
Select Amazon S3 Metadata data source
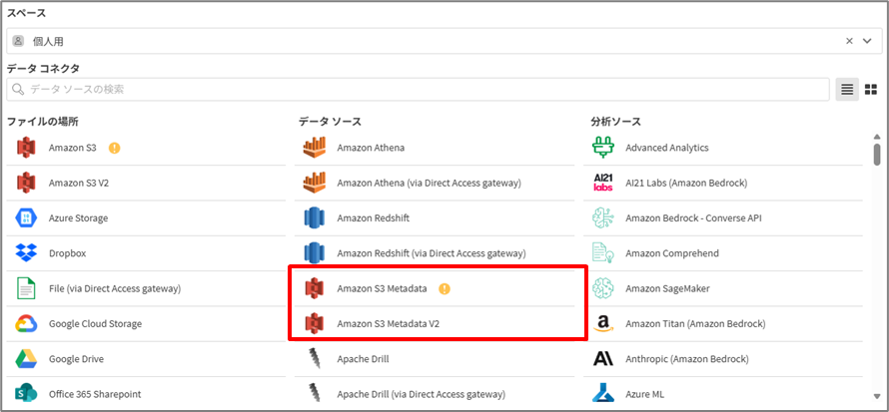point(382,288)
